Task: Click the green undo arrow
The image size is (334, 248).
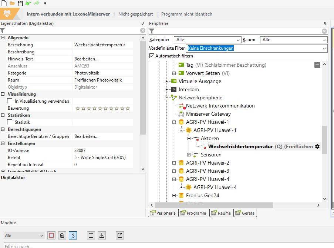Action: pos(28,3)
